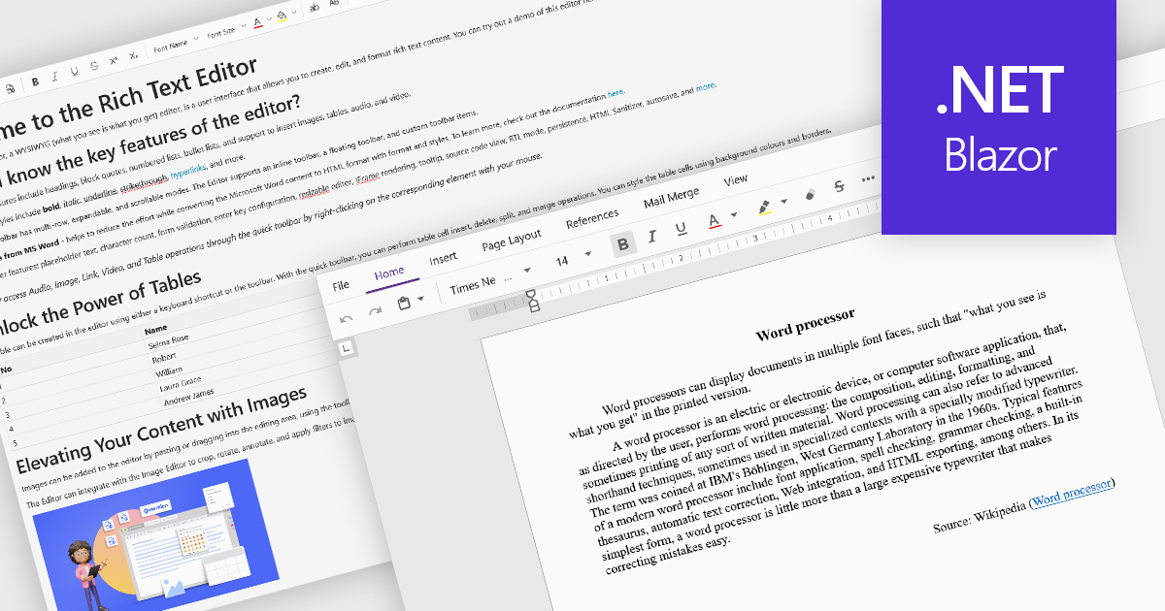Toggle subscript formatting in the Rich Text Editor toolbar
The height and width of the screenshot is (611, 1165).
(132, 55)
